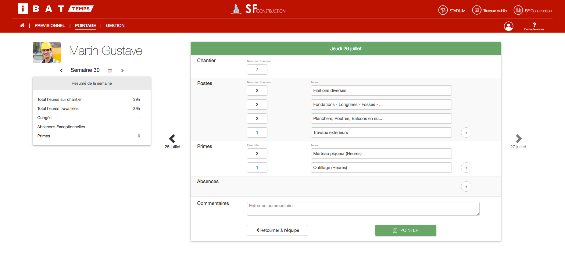Open the week calendar picker icon
The width and height of the screenshot is (565, 262).
point(110,70)
